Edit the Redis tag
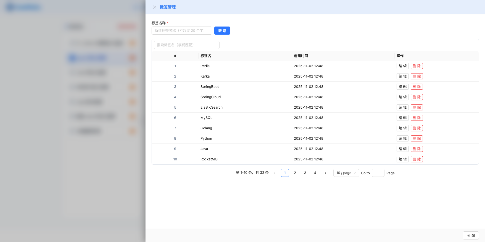This screenshot has width=485, height=242. (403, 66)
